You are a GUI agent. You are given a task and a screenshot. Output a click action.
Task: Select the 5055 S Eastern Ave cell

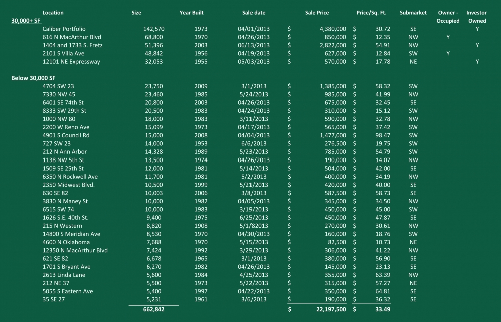[68, 291]
